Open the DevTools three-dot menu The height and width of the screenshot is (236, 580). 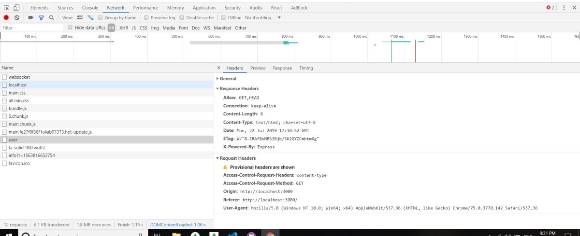click(564, 8)
